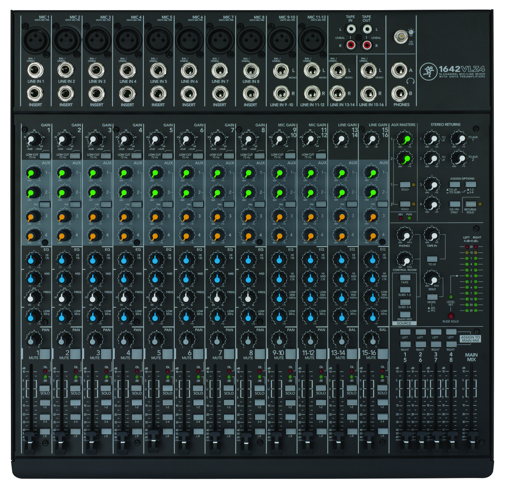Click the MIC 5 XLR input connector
The image size is (505, 489).
click(x=159, y=41)
